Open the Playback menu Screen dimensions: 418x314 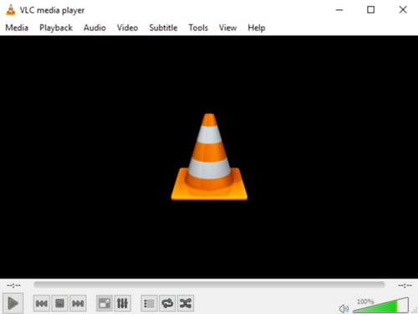(x=56, y=28)
